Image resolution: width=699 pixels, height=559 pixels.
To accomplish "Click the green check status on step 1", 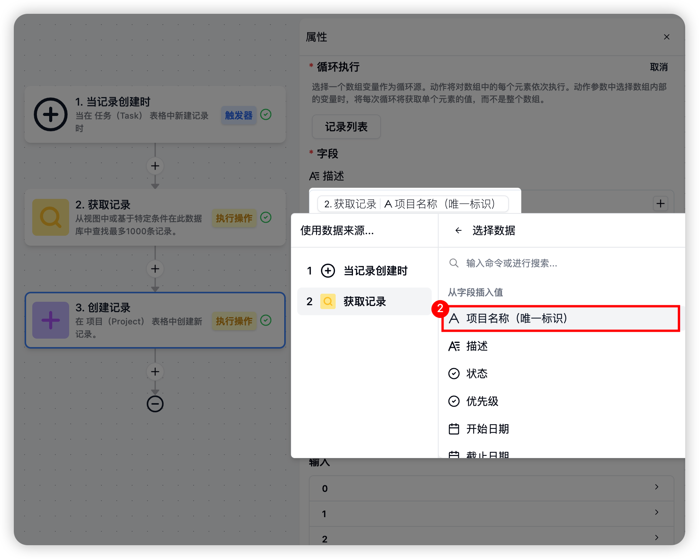I will [x=266, y=114].
